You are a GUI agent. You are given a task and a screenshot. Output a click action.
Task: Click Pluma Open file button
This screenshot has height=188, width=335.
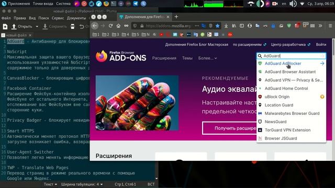click(22, 27)
